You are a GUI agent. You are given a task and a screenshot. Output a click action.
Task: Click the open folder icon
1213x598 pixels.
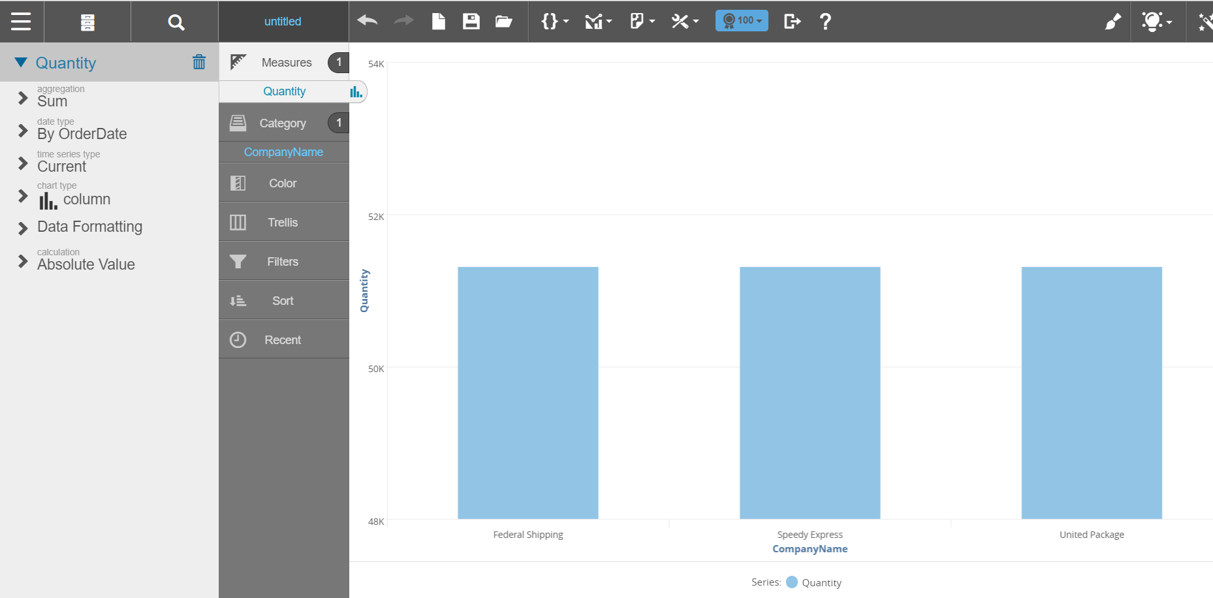[x=503, y=22]
